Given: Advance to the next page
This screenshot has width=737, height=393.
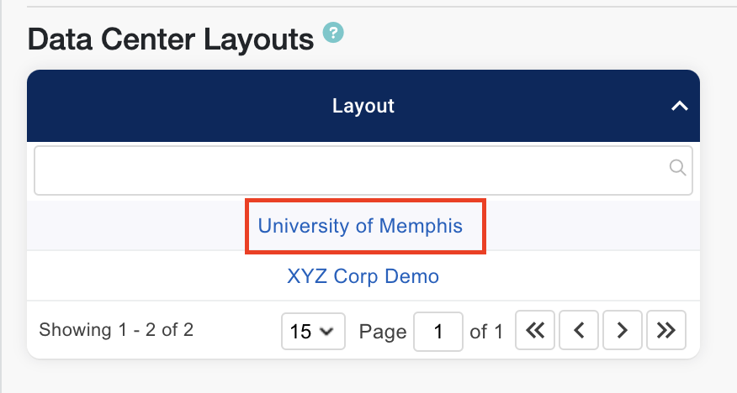Looking at the screenshot, I should click(x=623, y=331).
